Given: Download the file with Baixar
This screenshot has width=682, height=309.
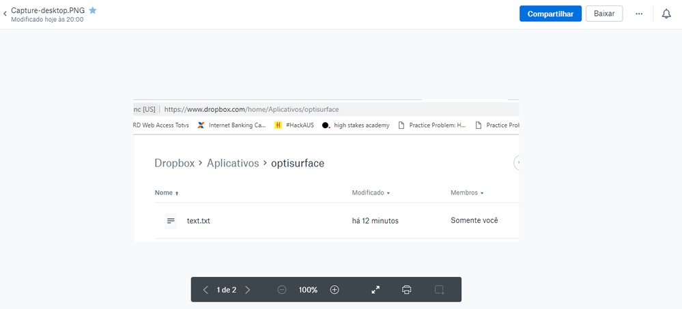Looking at the screenshot, I should [x=603, y=14].
